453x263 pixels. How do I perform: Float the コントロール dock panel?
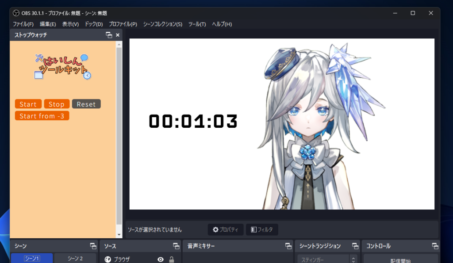[x=435, y=246]
